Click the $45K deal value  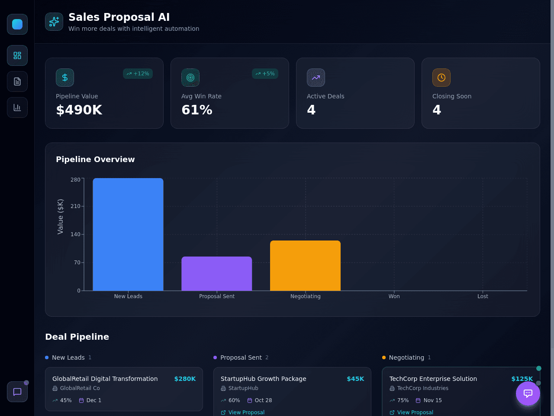click(355, 379)
